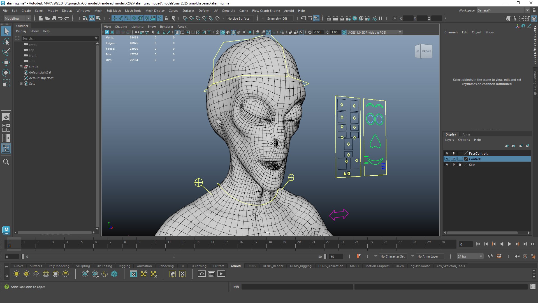Click the Arnold Area Light shelf icon
Screen dimensions: 538x303
(17, 274)
